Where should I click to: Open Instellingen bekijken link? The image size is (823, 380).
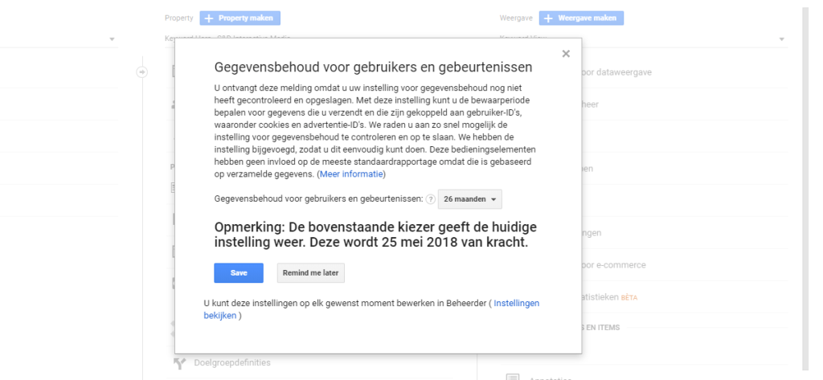click(371, 309)
